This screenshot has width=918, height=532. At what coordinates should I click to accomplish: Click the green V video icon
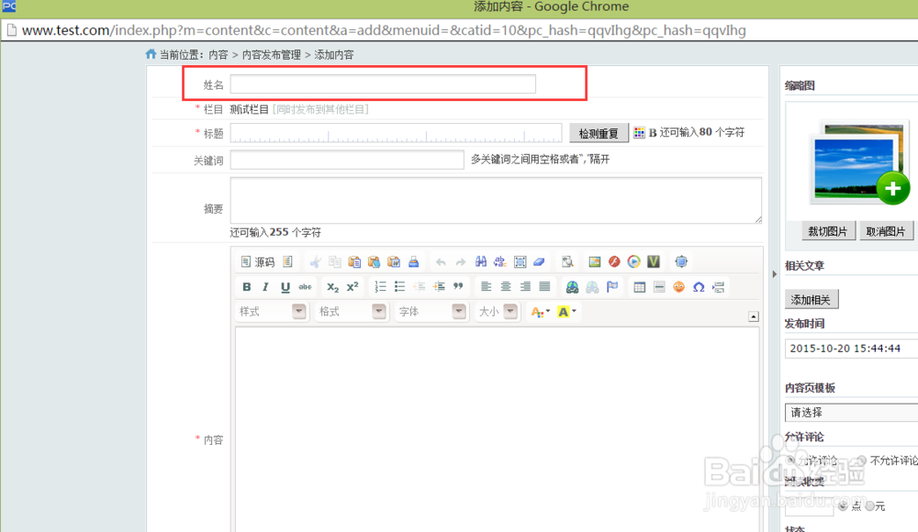pos(654,261)
